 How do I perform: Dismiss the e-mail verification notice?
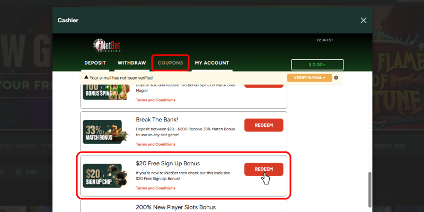[336, 77]
